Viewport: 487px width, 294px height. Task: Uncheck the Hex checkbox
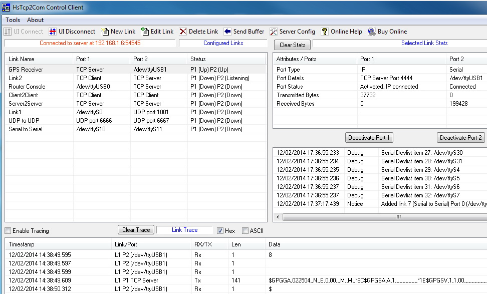[x=220, y=231]
